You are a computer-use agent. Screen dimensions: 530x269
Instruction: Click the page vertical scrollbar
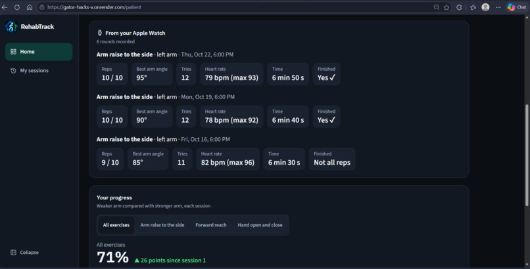(x=527, y=155)
